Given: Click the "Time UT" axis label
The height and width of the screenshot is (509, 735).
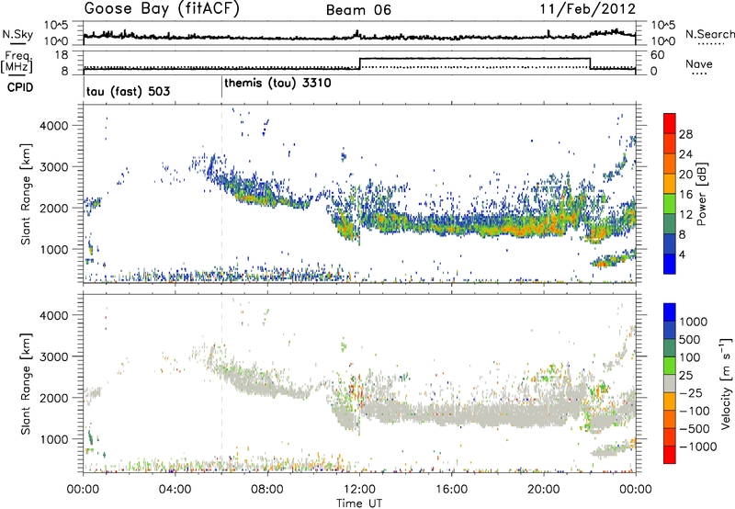Looking at the screenshot, I should [359, 503].
